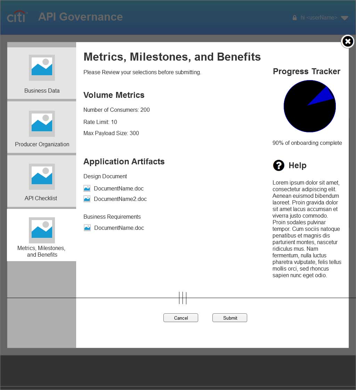Open DocumentName.doc under Business Requirements

coord(119,228)
